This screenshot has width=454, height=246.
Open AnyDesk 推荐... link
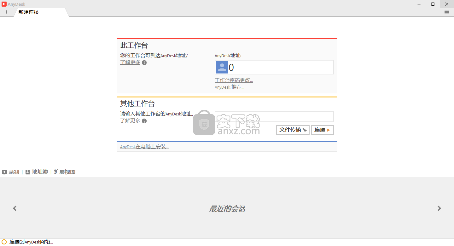pyautogui.click(x=230, y=87)
